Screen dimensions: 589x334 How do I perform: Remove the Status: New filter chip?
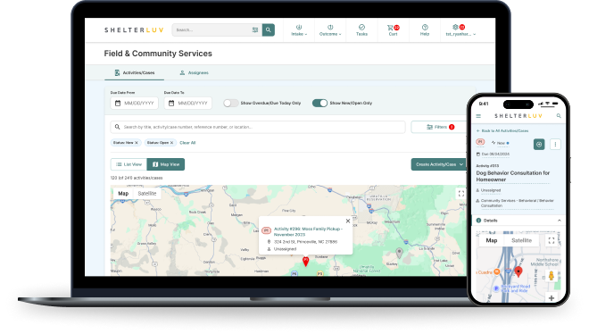pos(137,143)
